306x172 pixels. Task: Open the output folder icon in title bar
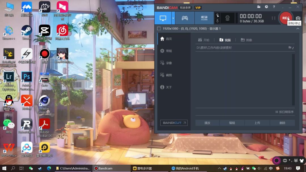[259, 7]
